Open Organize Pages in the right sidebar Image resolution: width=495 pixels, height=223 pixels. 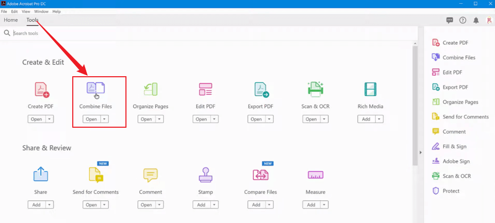455,102
